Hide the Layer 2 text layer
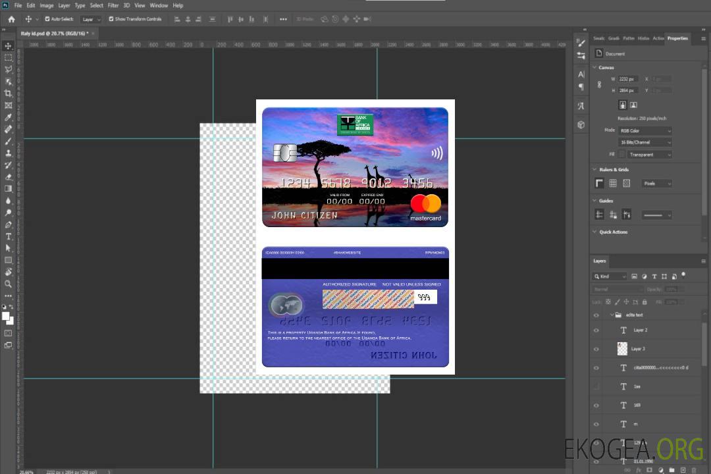This screenshot has height=474, width=711. click(596, 330)
